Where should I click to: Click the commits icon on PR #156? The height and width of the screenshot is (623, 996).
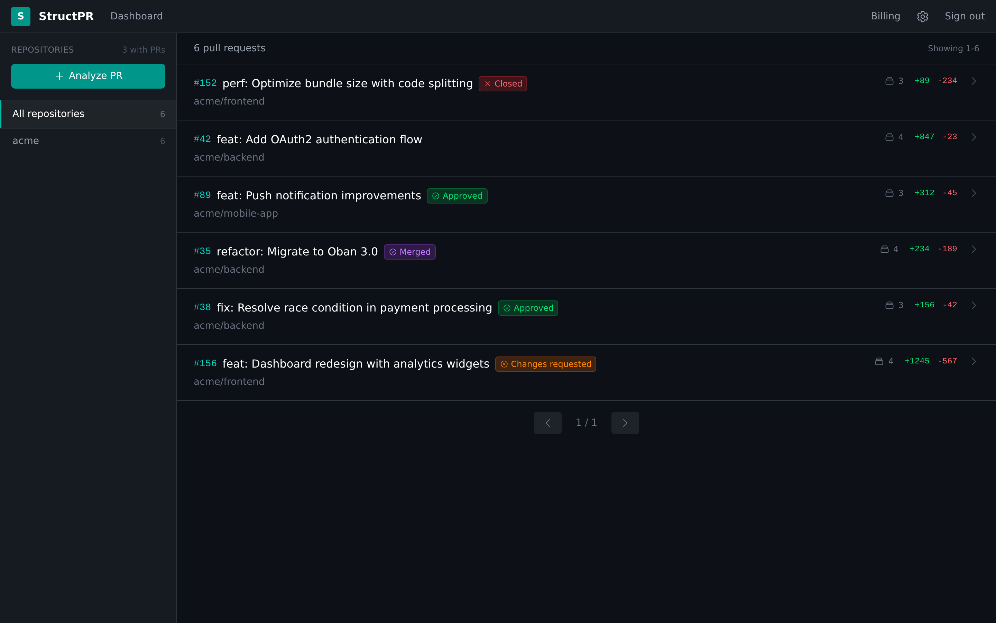pyautogui.click(x=878, y=361)
